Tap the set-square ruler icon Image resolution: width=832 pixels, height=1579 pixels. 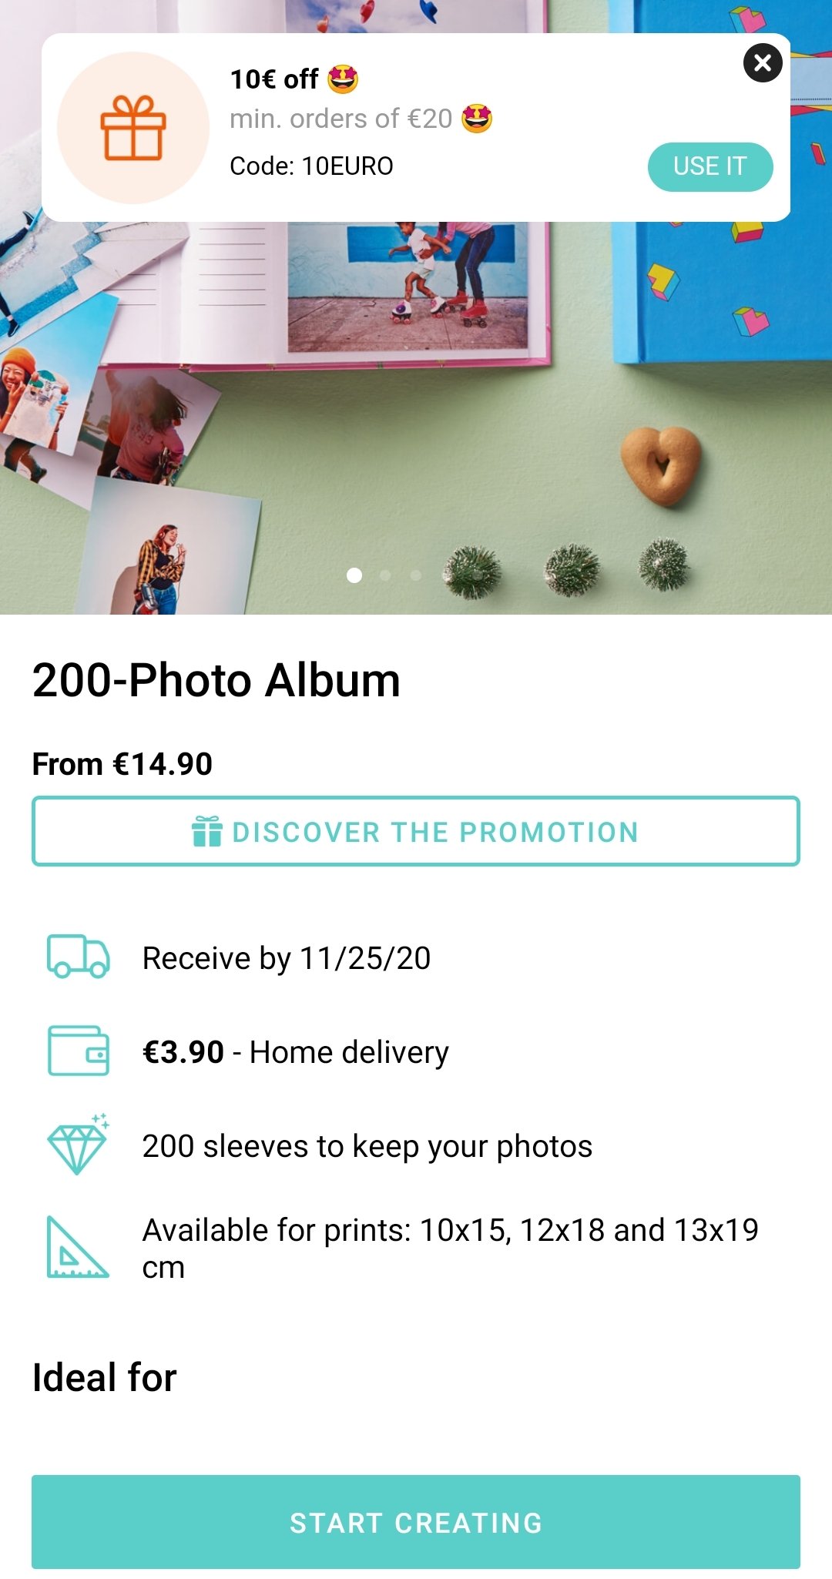coord(77,1247)
